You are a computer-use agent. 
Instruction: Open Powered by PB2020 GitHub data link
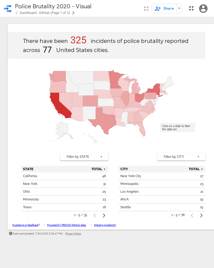click(x=67, y=225)
